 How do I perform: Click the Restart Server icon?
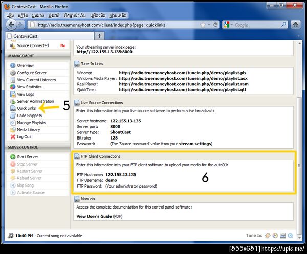coord(13,171)
